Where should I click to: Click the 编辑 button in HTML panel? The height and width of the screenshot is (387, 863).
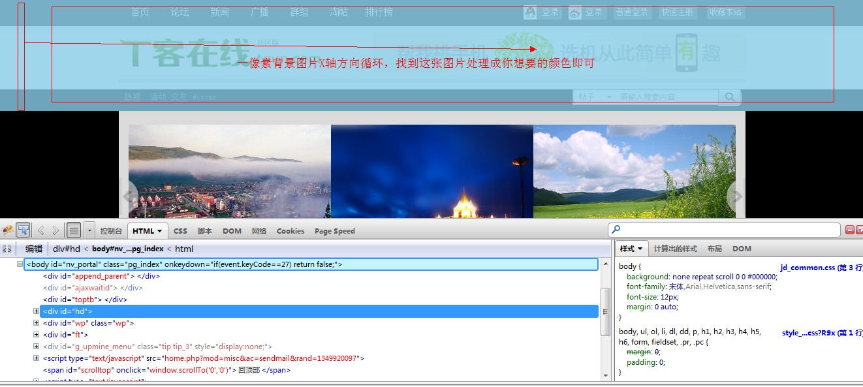[34, 249]
